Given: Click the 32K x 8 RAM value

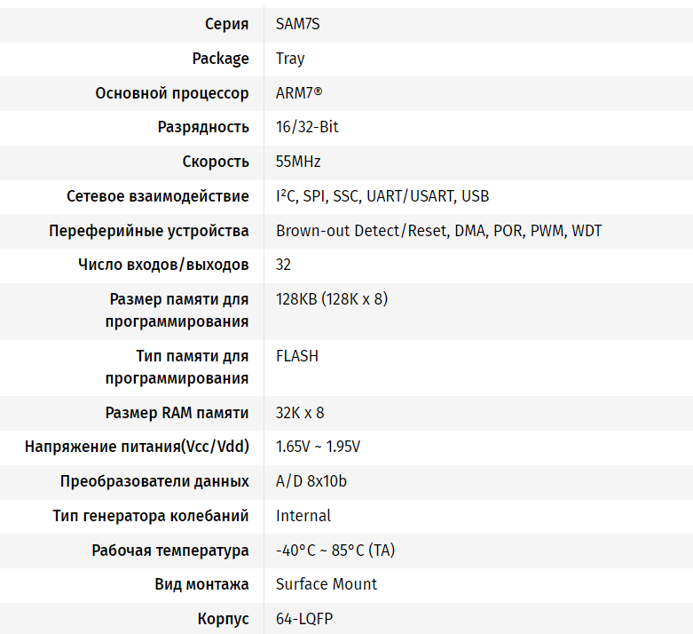Looking at the screenshot, I should click(x=300, y=413).
